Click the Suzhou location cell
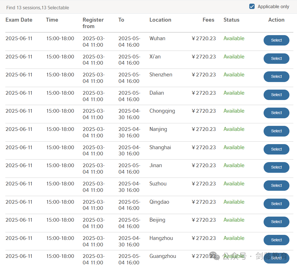The width and height of the screenshot is (297, 268). point(158,184)
